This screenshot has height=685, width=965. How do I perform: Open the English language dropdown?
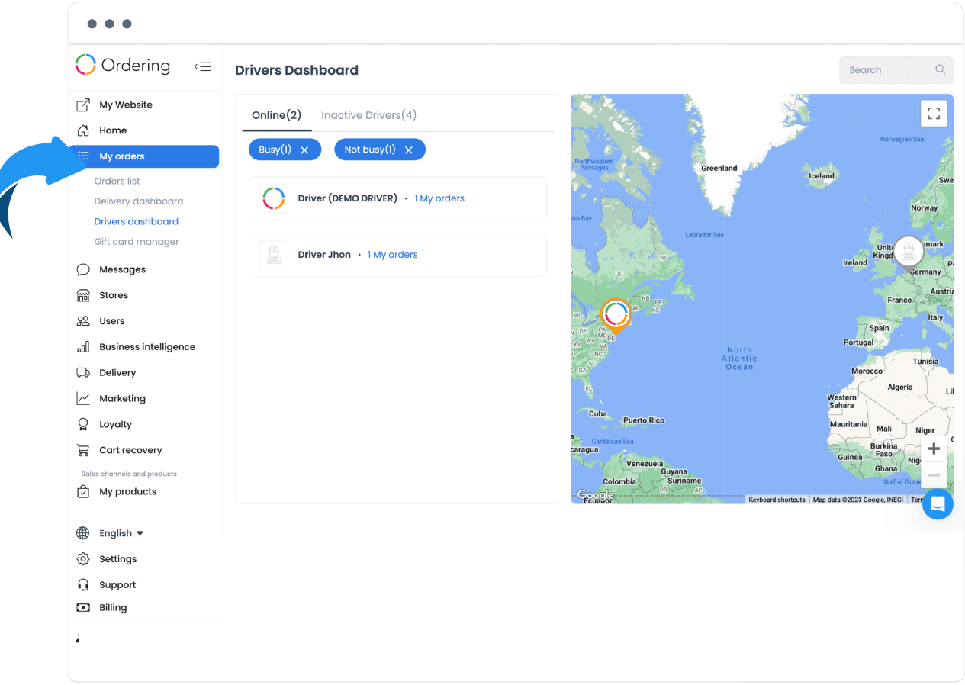(x=121, y=533)
